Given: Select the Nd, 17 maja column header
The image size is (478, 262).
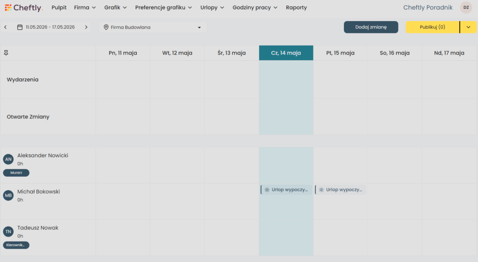Looking at the screenshot, I should coord(449,53).
